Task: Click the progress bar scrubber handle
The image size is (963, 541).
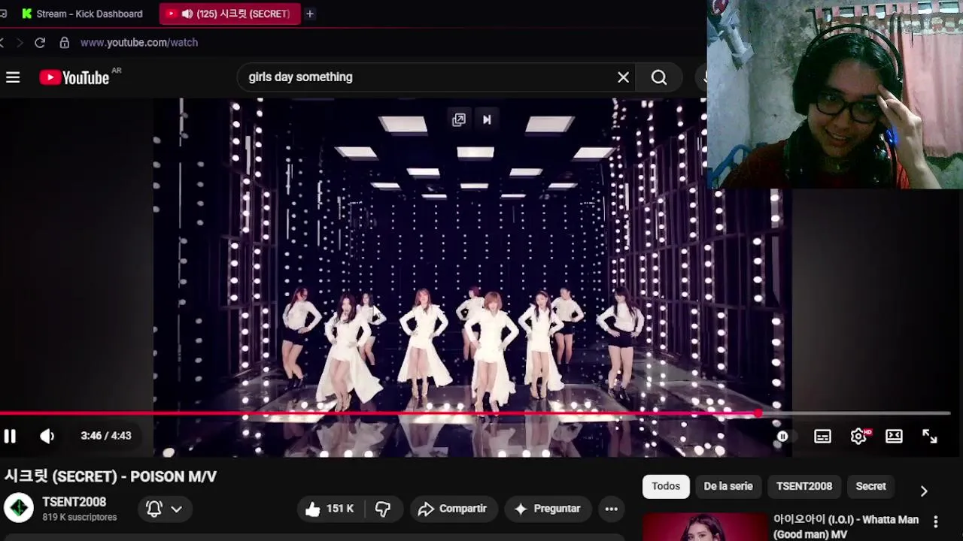Action: (x=758, y=413)
